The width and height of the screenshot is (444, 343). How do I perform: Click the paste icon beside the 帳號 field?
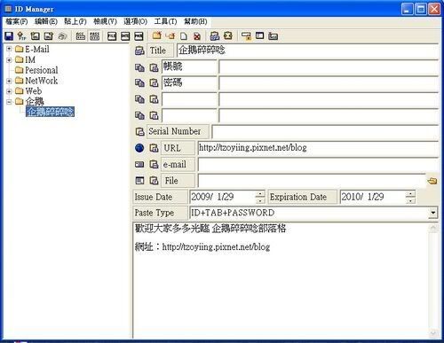[x=154, y=67]
